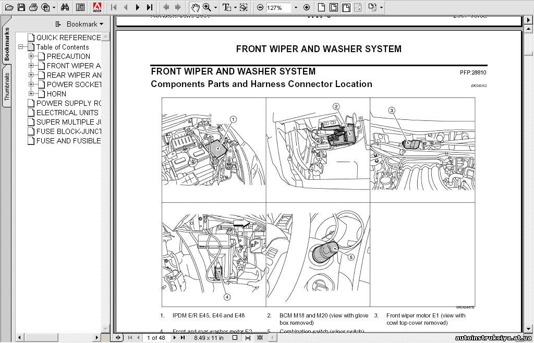Expand the POWER SOCKET bookmark
The width and height of the screenshot is (534, 343).
click(31, 84)
